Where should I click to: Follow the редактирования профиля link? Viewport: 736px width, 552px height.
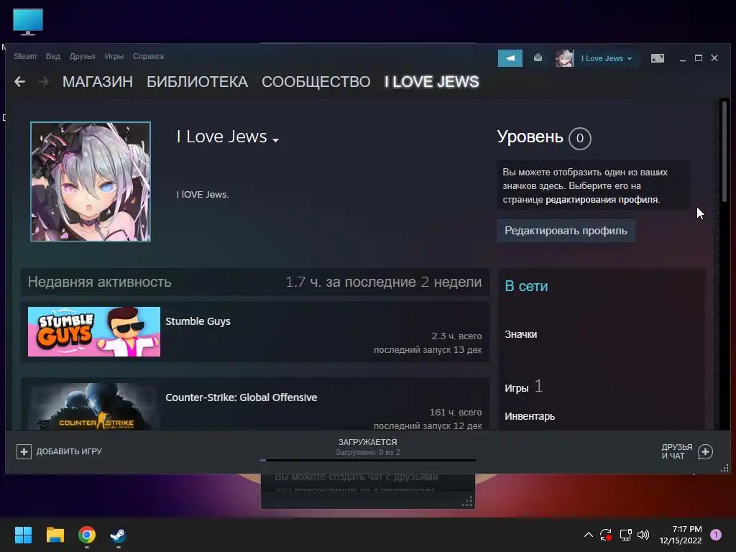point(602,200)
